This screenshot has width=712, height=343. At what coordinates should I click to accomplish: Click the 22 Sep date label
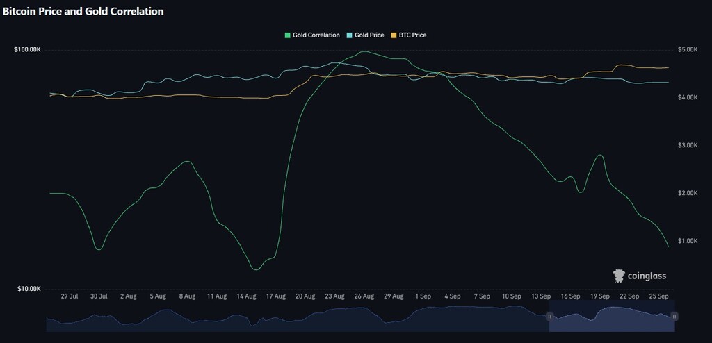[629, 296]
